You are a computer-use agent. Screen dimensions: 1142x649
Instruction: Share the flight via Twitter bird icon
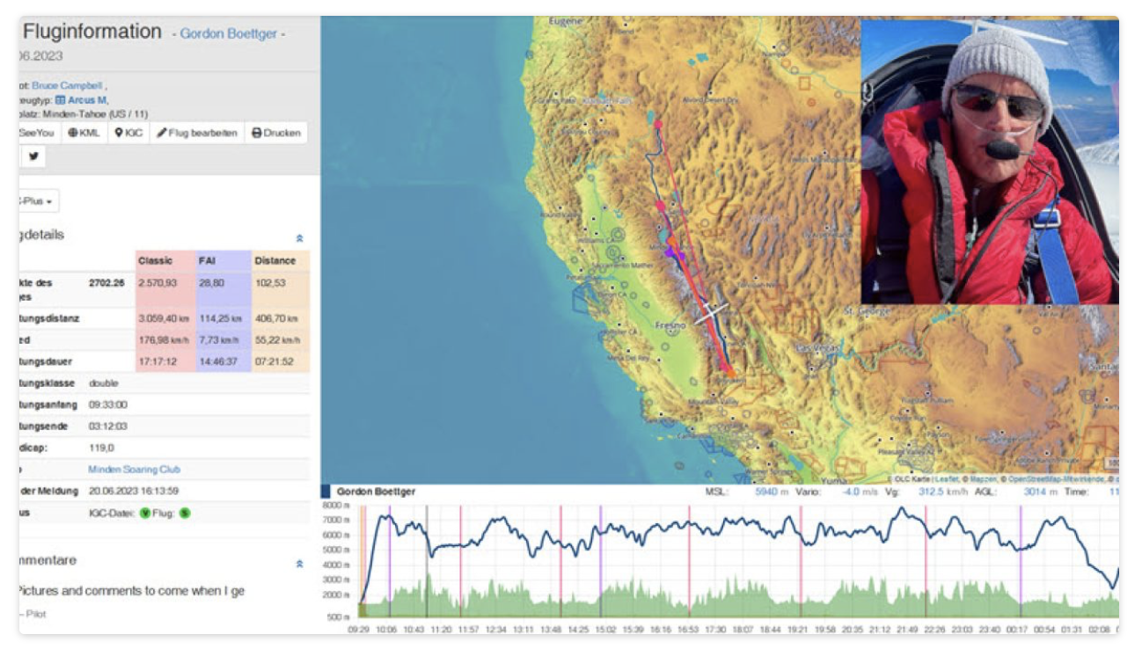(x=33, y=157)
